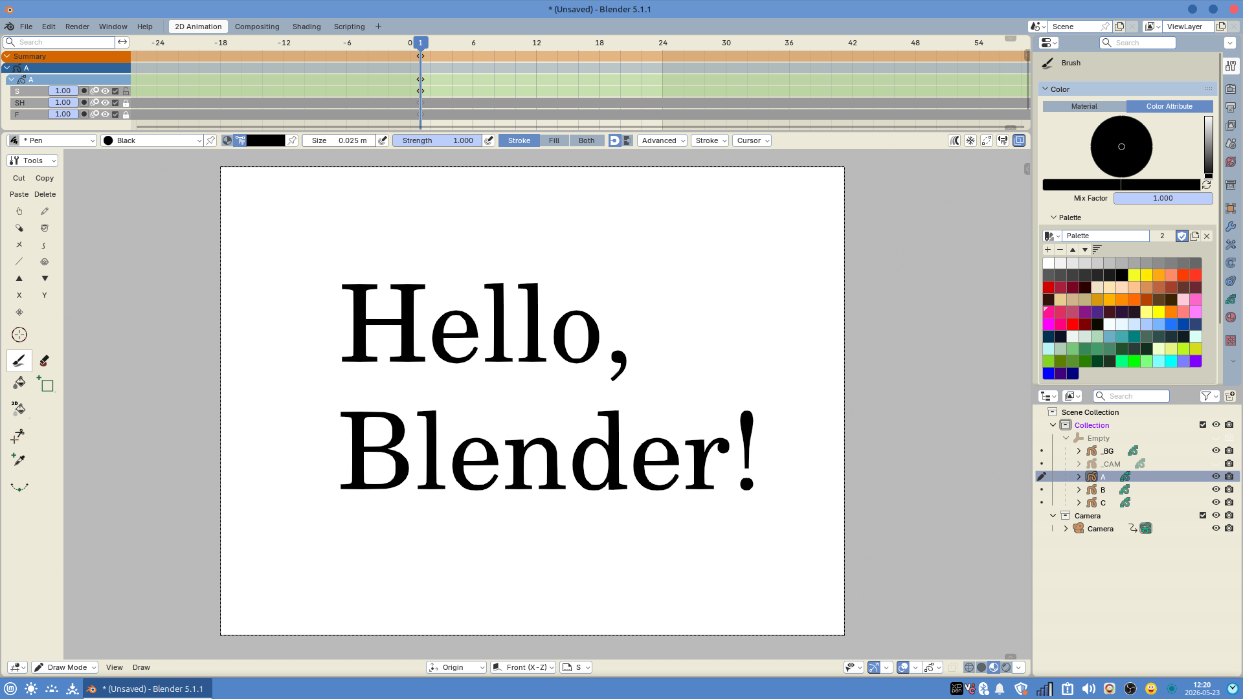Switch to the Compositing workspace tab

pyautogui.click(x=257, y=27)
